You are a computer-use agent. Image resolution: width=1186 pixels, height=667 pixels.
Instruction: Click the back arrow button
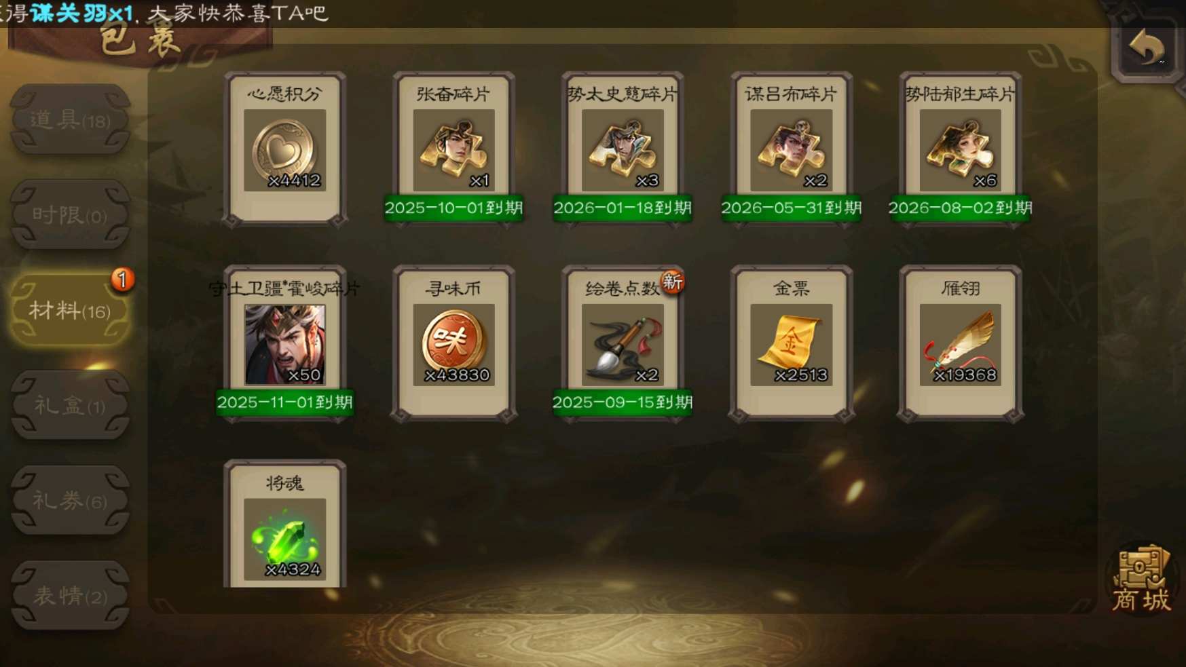(1146, 47)
